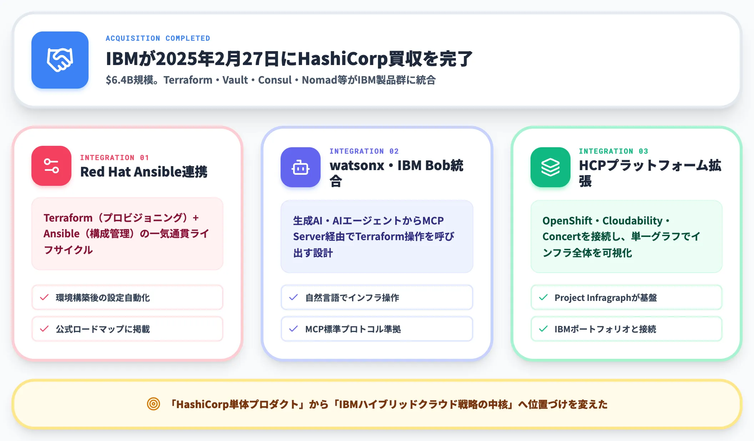The width and height of the screenshot is (754, 441).
Task: Click the INTEGRATION 02 label
Action: (364, 151)
